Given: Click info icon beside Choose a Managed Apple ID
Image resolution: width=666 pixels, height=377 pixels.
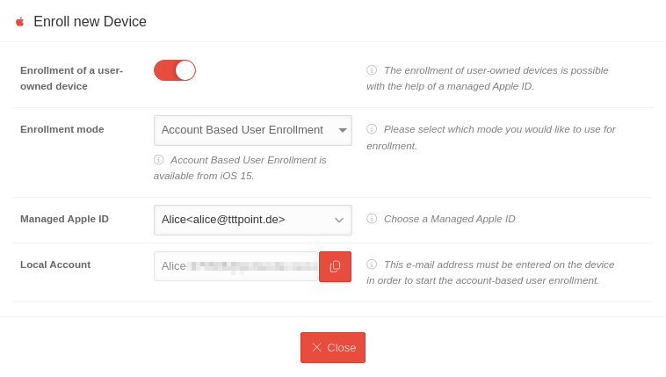Looking at the screenshot, I should click(x=372, y=219).
